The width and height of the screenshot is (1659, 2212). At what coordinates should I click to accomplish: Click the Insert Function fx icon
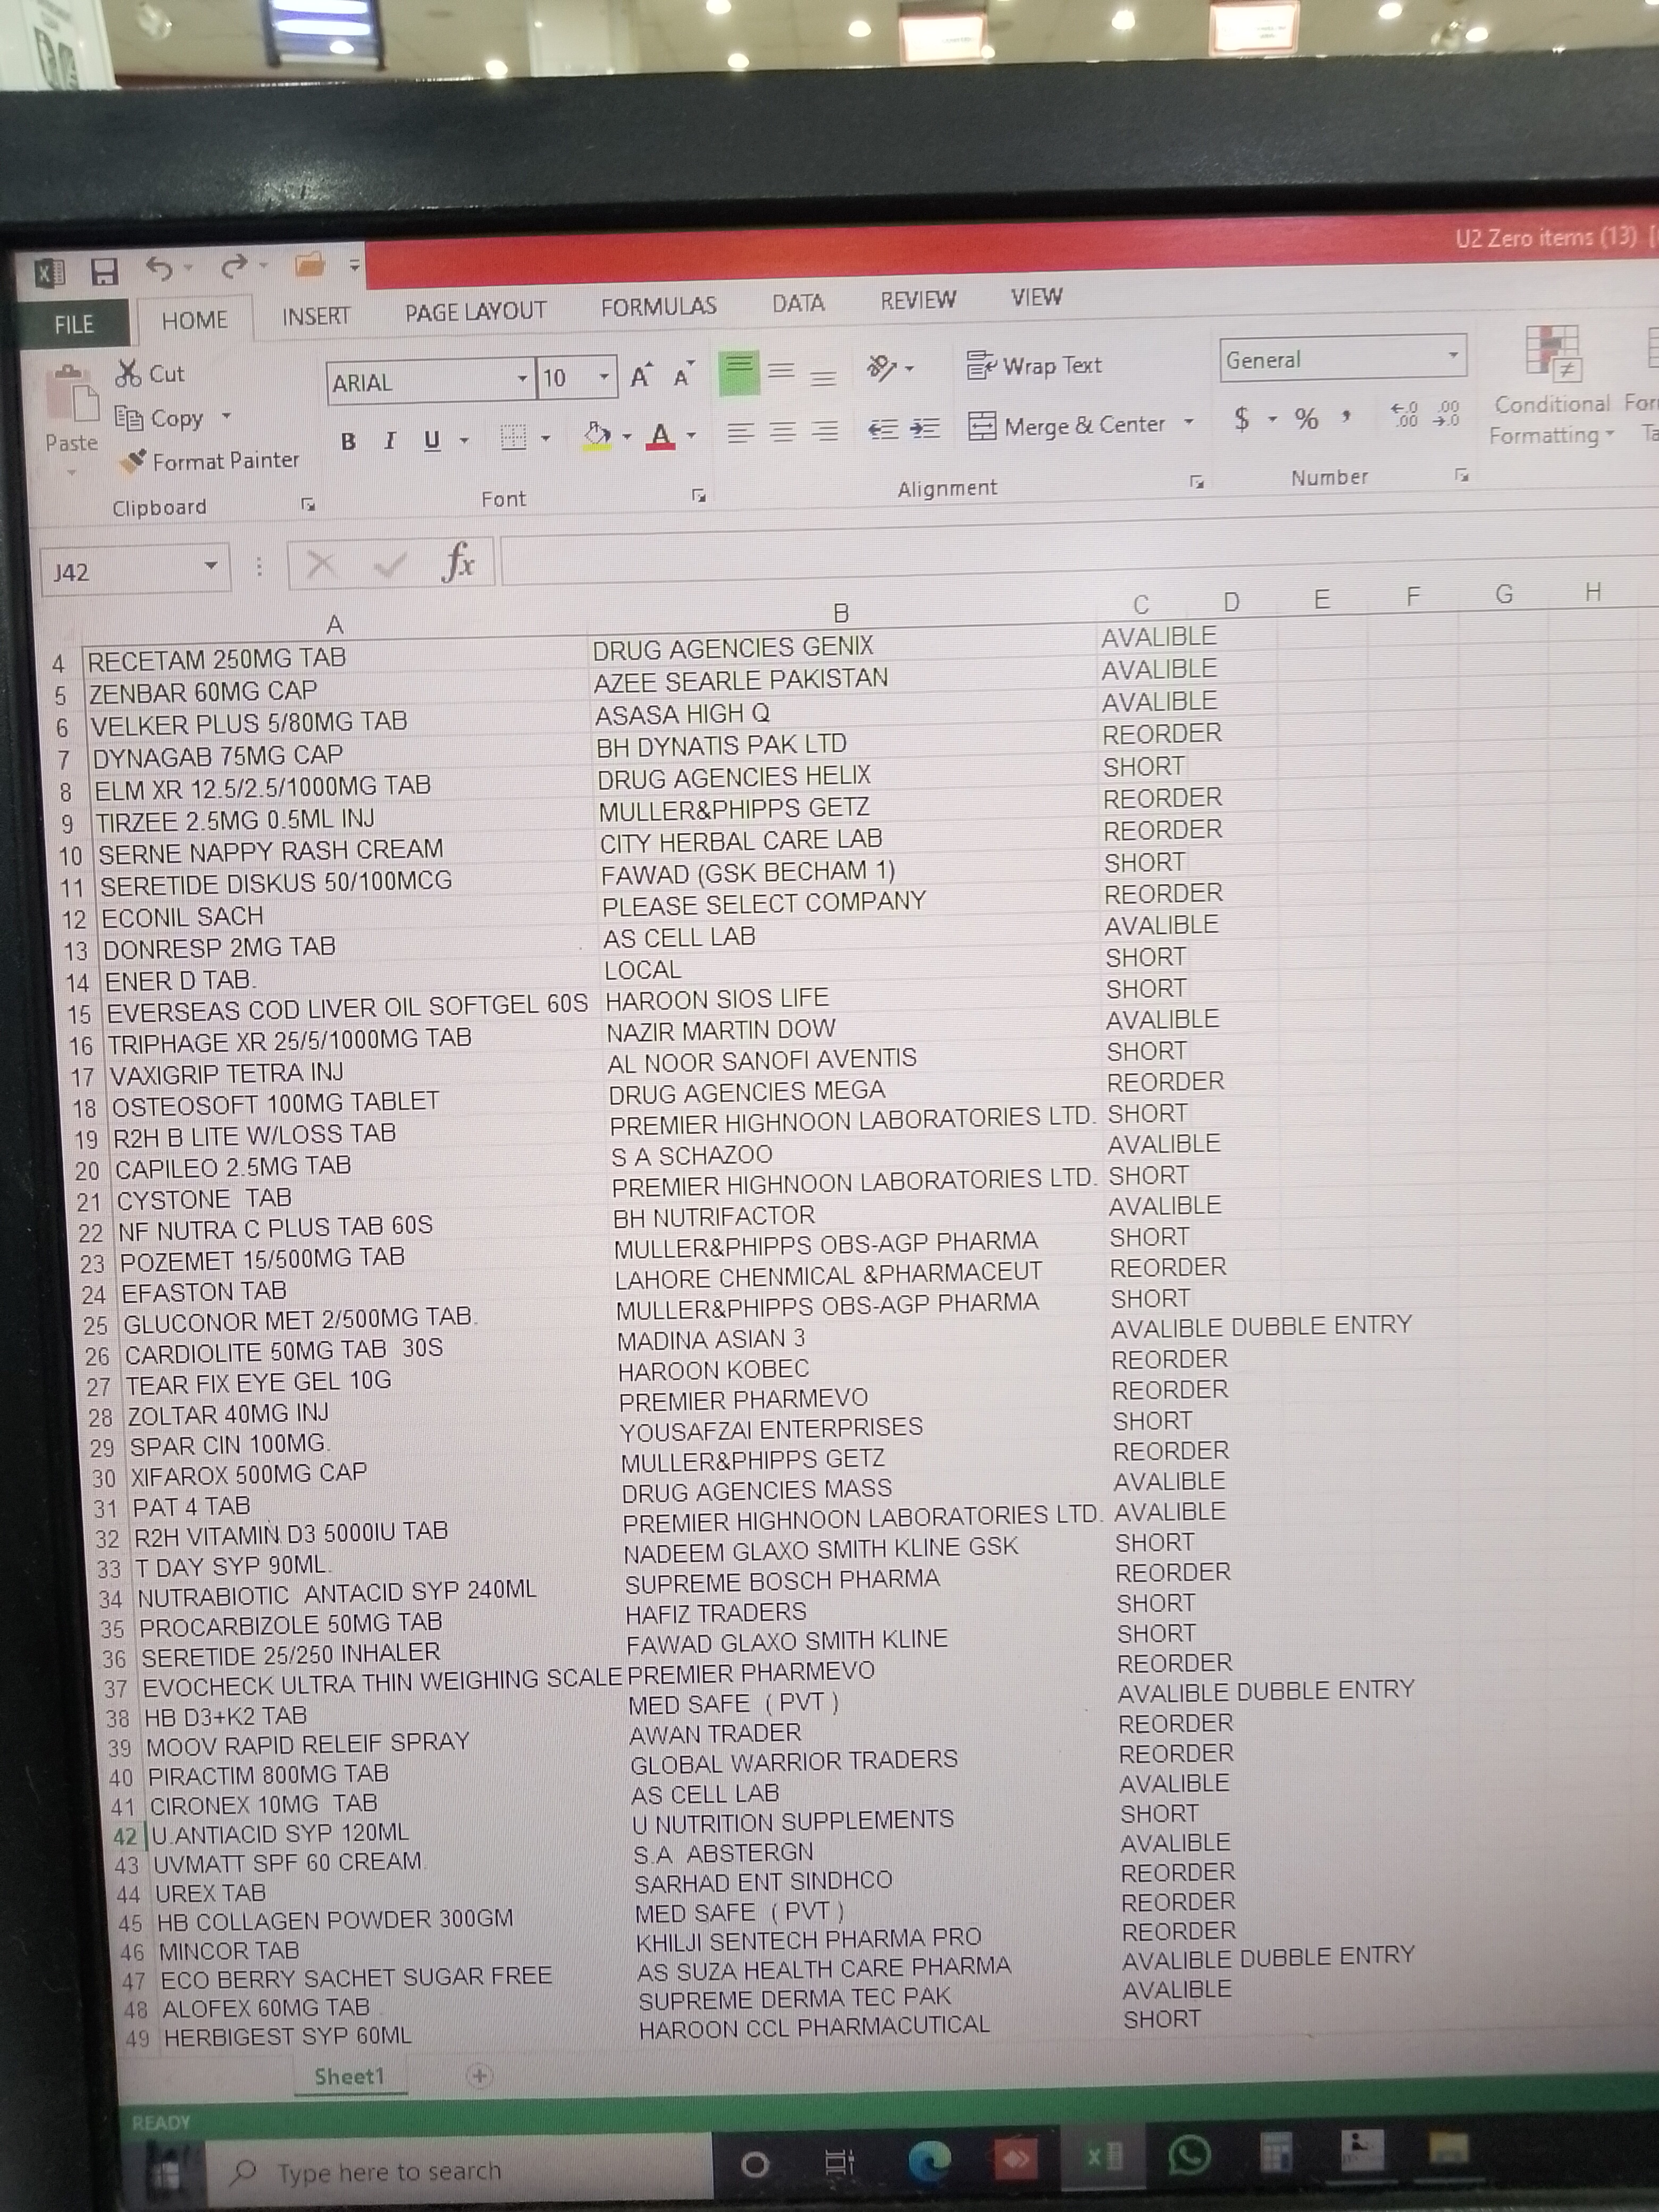[x=458, y=561]
